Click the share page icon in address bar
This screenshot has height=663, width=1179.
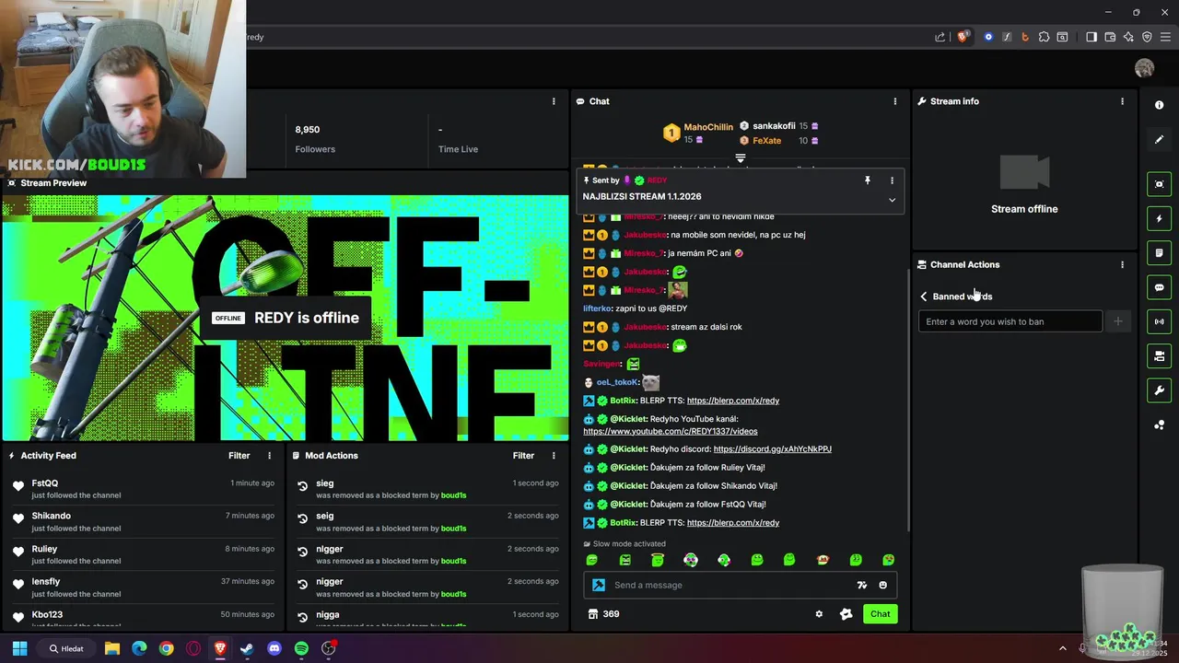(940, 37)
